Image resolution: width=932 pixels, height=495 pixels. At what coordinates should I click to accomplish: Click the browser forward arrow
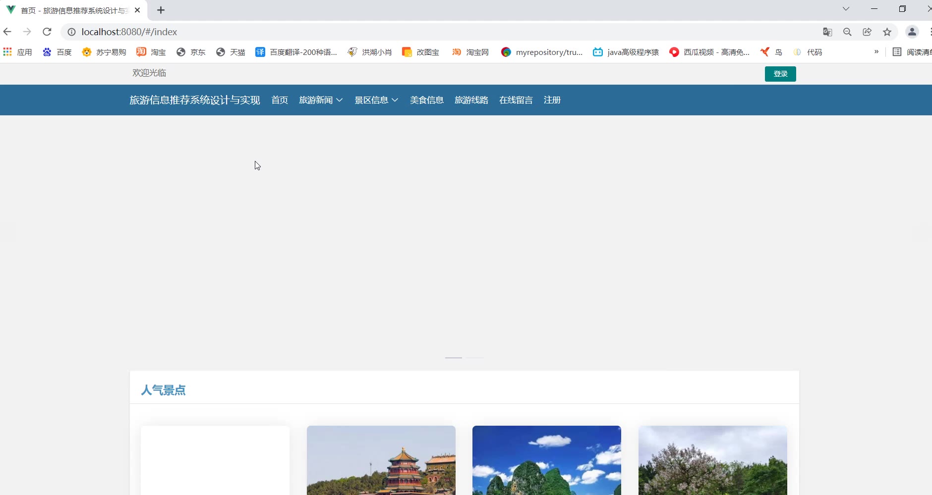pos(27,32)
